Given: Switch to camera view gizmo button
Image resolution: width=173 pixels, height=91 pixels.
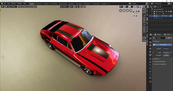Looking at the screenshot, I should point(124,10).
